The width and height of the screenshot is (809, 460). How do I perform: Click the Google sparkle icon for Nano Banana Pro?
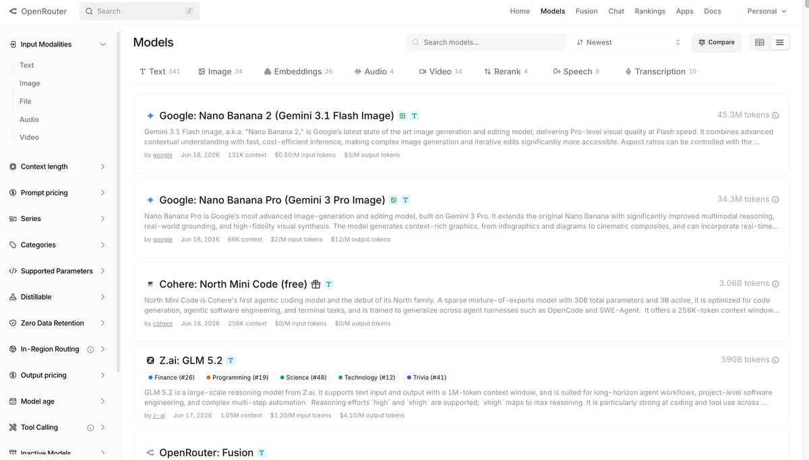[x=150, y=200]
